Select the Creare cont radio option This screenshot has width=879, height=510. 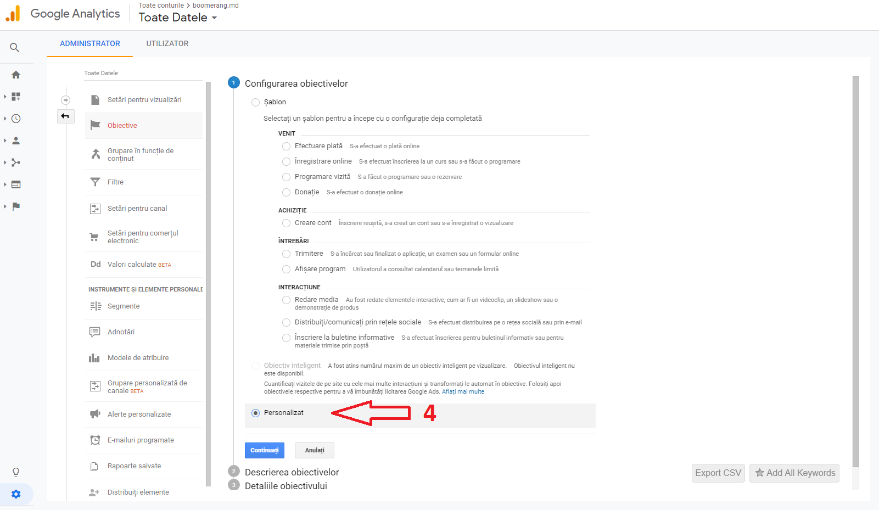pos(286,223)
